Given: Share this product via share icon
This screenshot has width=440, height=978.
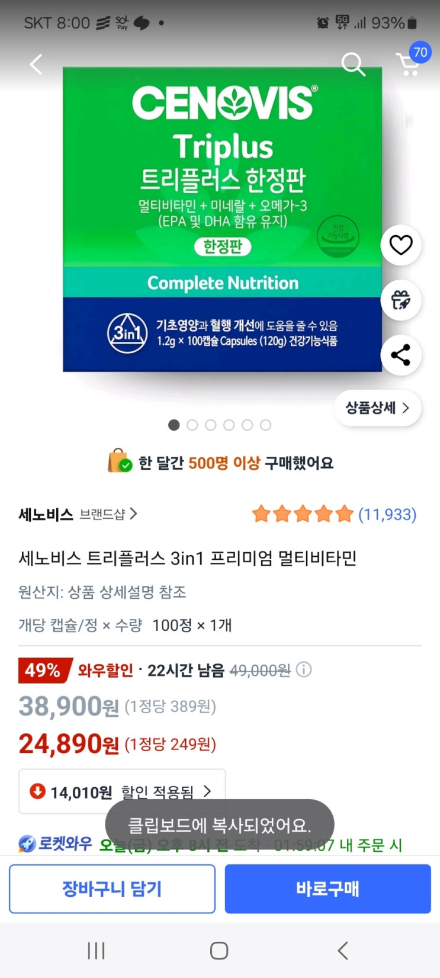Looking at the screenshot, I should point(401,355).
